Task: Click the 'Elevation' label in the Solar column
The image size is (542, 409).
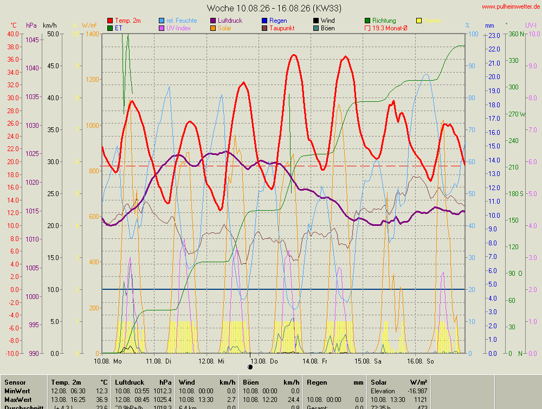Action: (383, 391)
